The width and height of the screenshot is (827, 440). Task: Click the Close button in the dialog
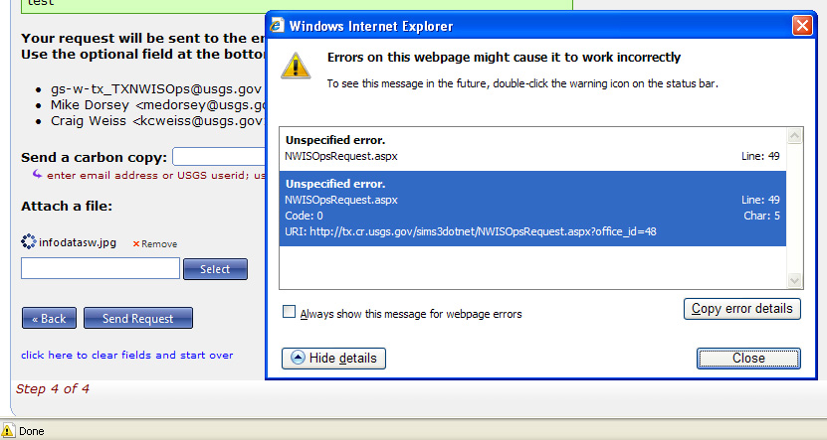[748, 359]
